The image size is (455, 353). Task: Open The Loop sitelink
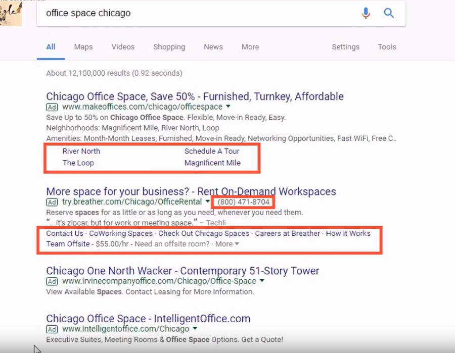point(78,163)
